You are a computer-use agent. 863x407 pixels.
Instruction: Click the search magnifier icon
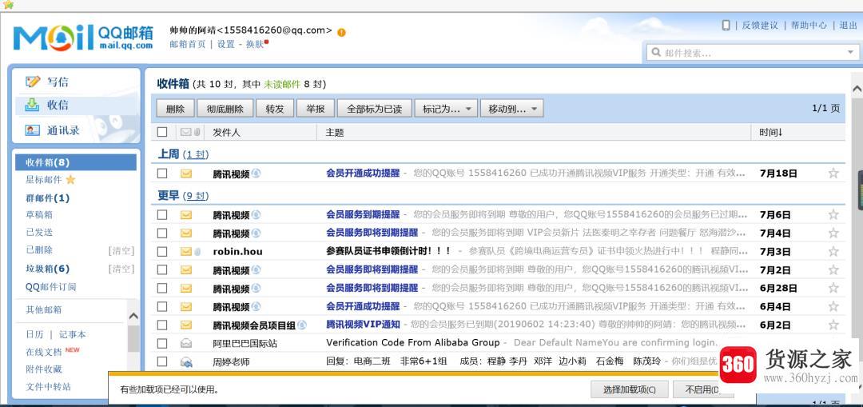coord(656,53)
